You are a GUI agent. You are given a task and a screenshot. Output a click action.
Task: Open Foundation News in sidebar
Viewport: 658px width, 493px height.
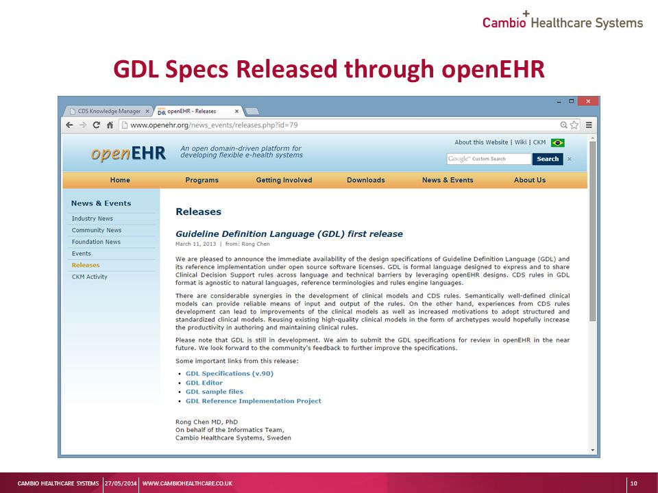point(96,242)
